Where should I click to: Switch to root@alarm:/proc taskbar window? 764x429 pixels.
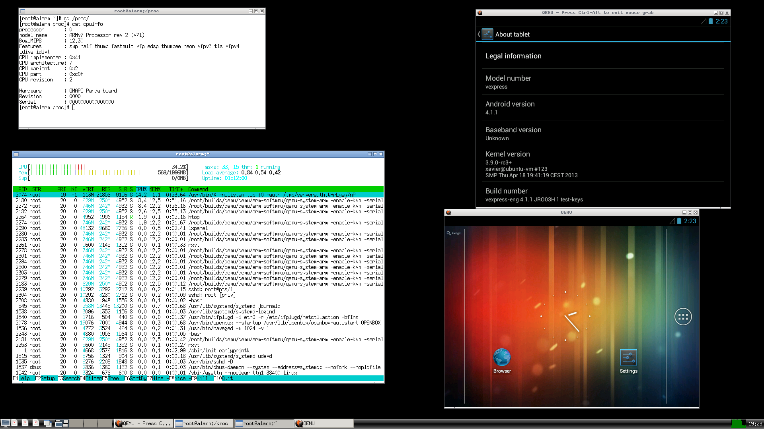(204, 423)
